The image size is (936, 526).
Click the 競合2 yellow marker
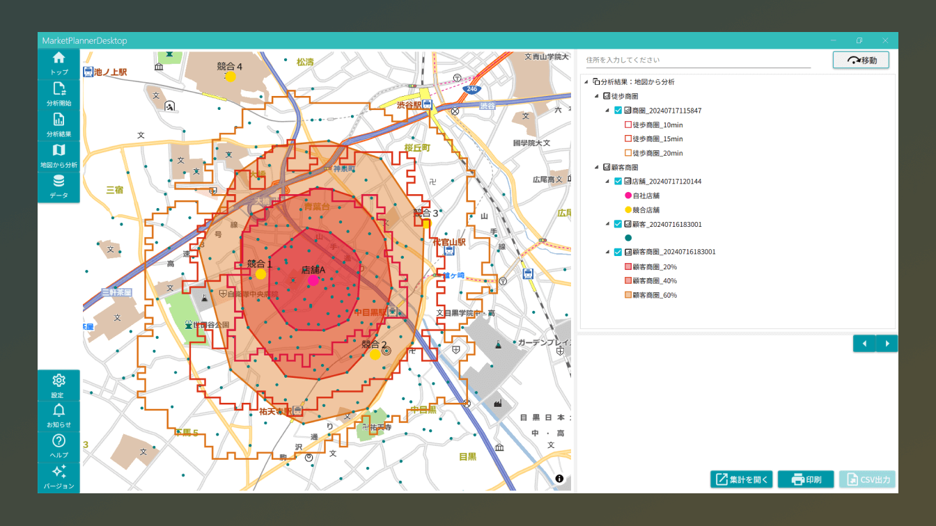(375, 354)
